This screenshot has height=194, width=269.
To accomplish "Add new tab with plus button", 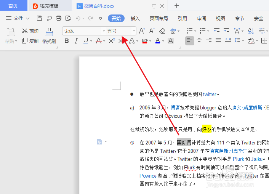I will 177,6.
